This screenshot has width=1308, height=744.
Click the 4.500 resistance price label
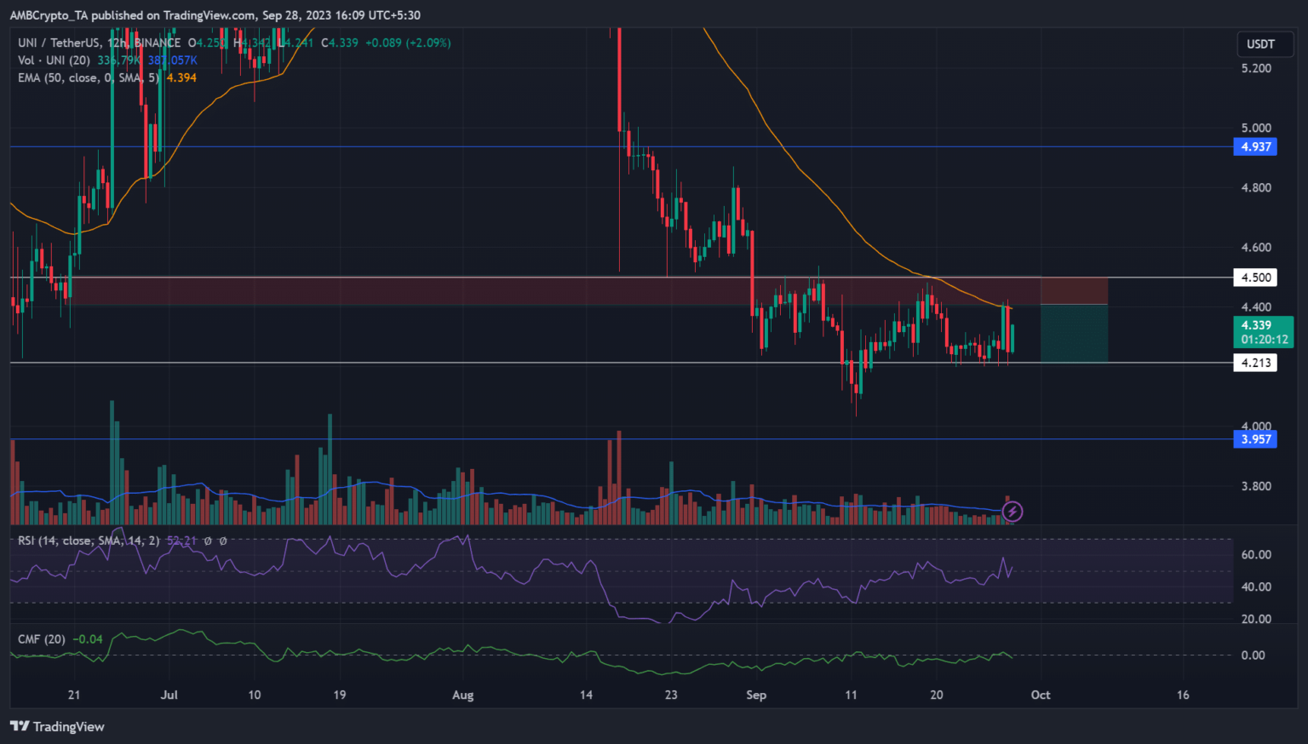[x=1255, y=278]
